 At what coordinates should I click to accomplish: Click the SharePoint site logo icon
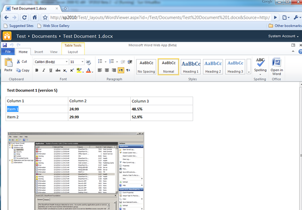click(7, 36)
